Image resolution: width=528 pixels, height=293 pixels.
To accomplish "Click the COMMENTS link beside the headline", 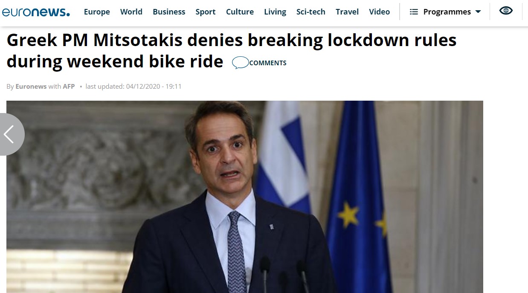I will pyautogui.click(x=268, y=63).
